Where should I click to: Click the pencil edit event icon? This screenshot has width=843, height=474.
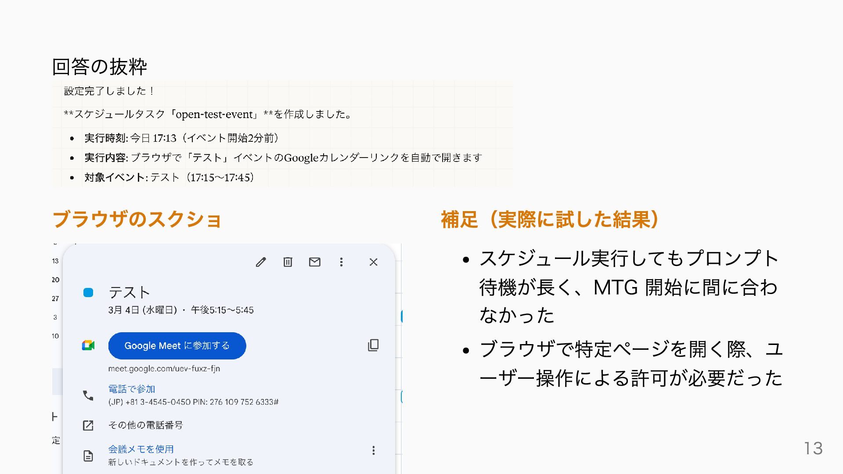(261, 262)
